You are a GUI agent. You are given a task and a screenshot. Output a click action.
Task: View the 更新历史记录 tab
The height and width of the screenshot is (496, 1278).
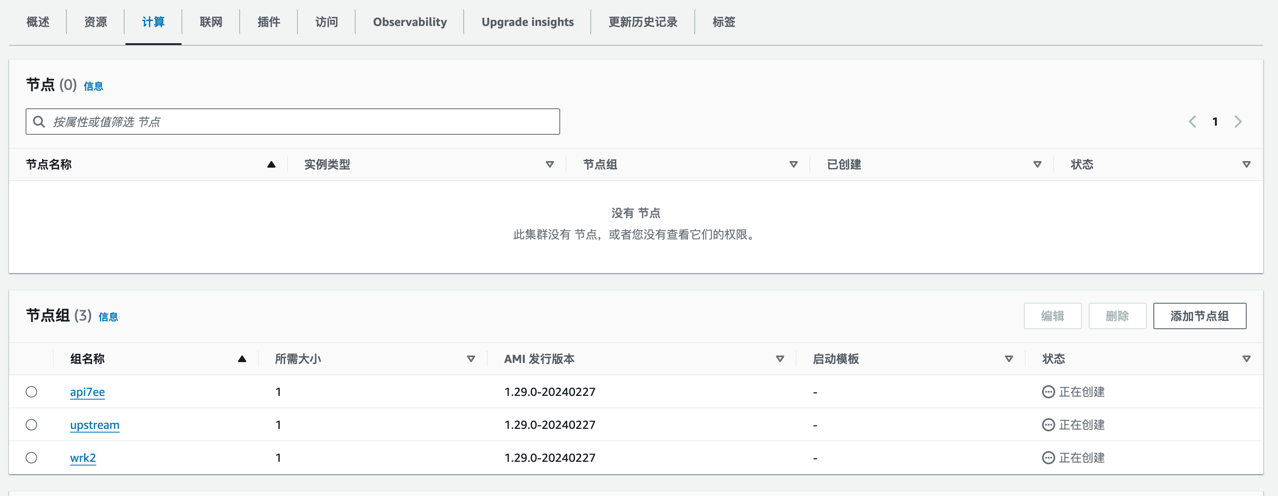click(643, 22)
